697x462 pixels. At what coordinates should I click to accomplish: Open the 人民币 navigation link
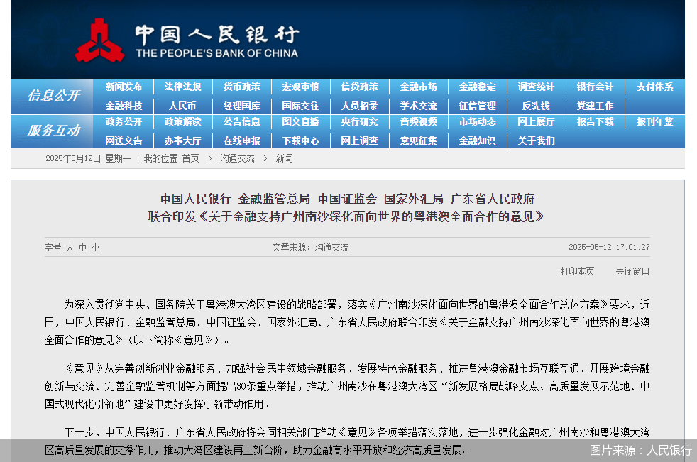(x=182, y=105)
